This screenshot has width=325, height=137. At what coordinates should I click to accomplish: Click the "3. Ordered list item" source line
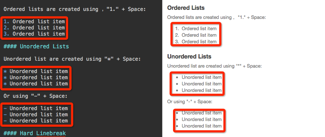click(x=34, y=34)
